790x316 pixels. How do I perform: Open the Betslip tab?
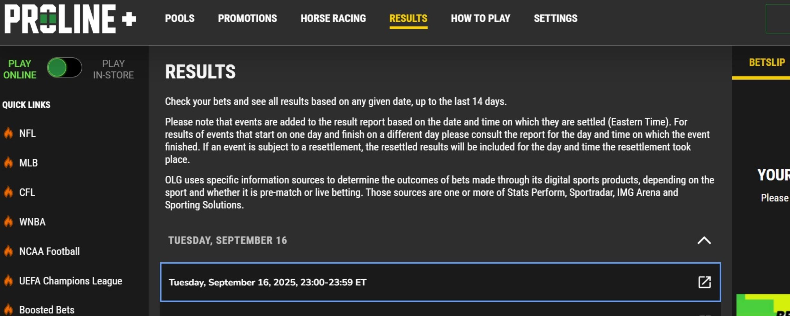tap(767, 63)
